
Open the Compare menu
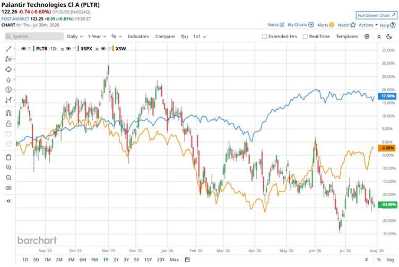point(165,37)
